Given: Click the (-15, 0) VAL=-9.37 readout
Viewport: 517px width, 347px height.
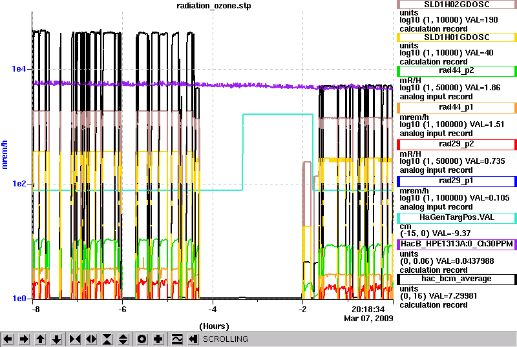Looking at the screenshot, I should point(435,233).
